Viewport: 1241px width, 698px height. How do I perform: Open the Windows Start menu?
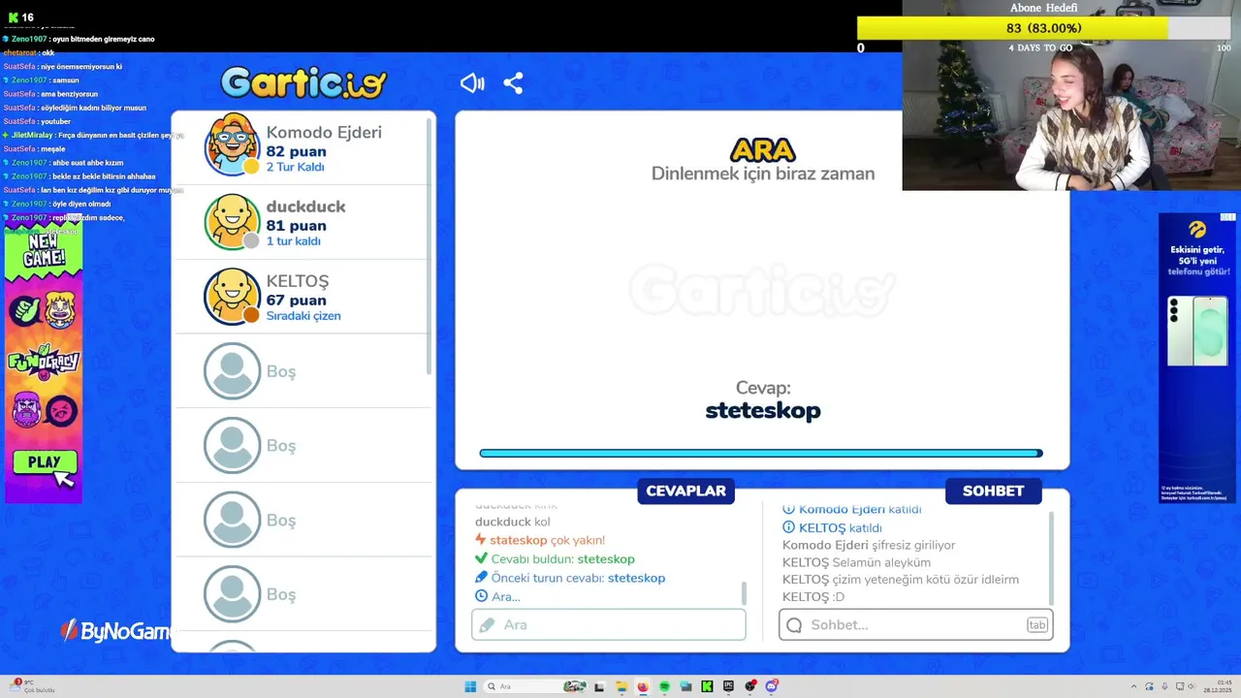[470, 686]
